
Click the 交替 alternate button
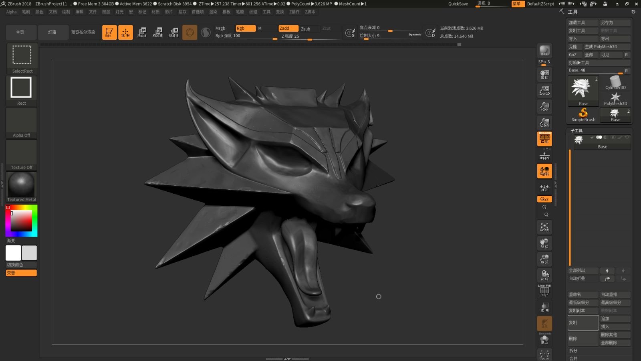tap(21, 273)
